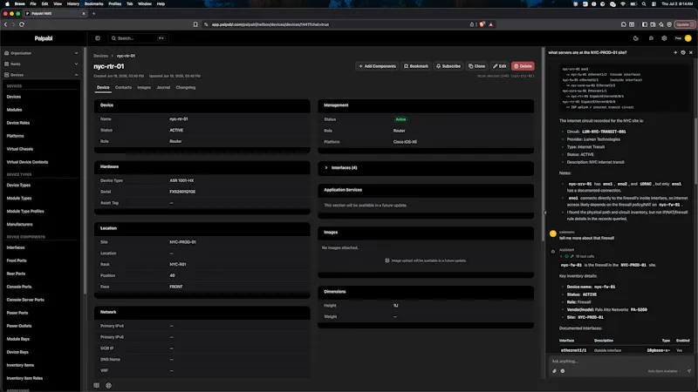Reload the browser page
Screen dimensions: 698x392
(x=21, y=24)
